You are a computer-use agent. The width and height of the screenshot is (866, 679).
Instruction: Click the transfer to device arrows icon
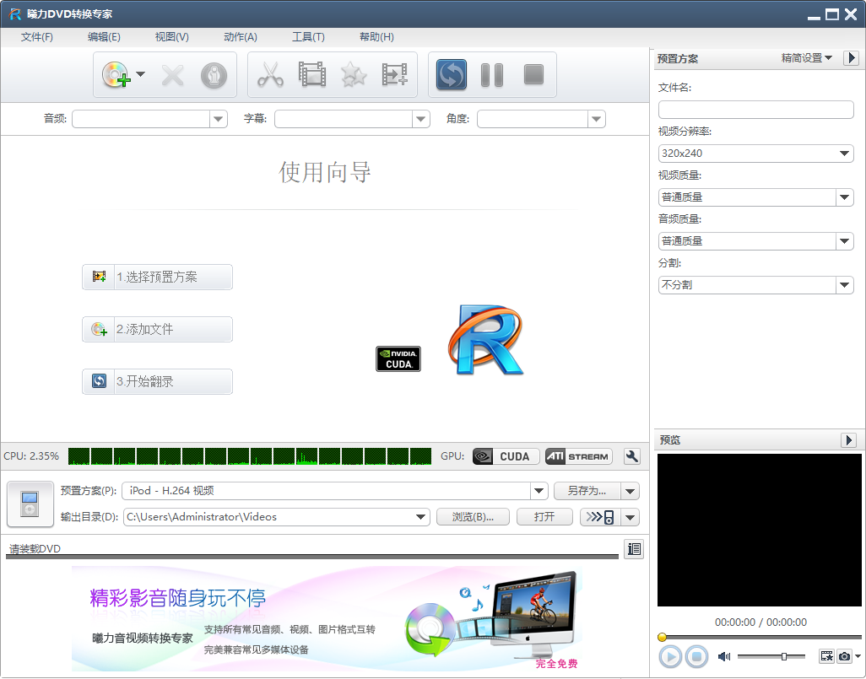point(600,517)
